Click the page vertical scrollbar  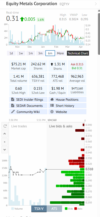[x=99, y=34]
